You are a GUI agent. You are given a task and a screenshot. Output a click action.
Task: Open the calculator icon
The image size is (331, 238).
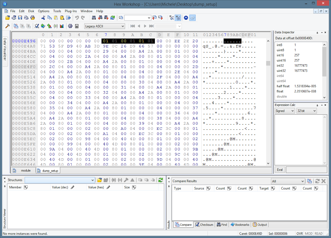[x=77, y=26]
